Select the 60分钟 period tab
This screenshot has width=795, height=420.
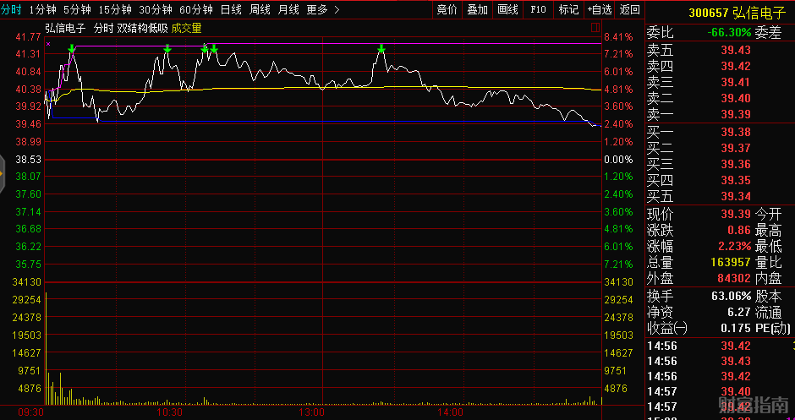point(196,9)
